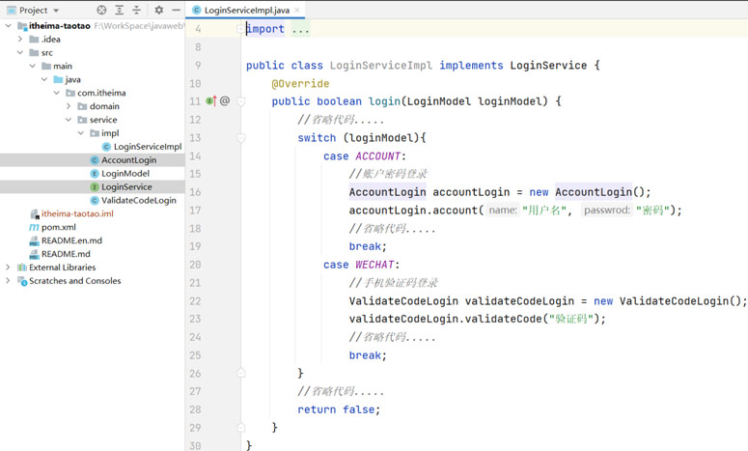748x451 pixels.
Task: Click fold toggle for switch on line 13
Action: pos(241,138)
